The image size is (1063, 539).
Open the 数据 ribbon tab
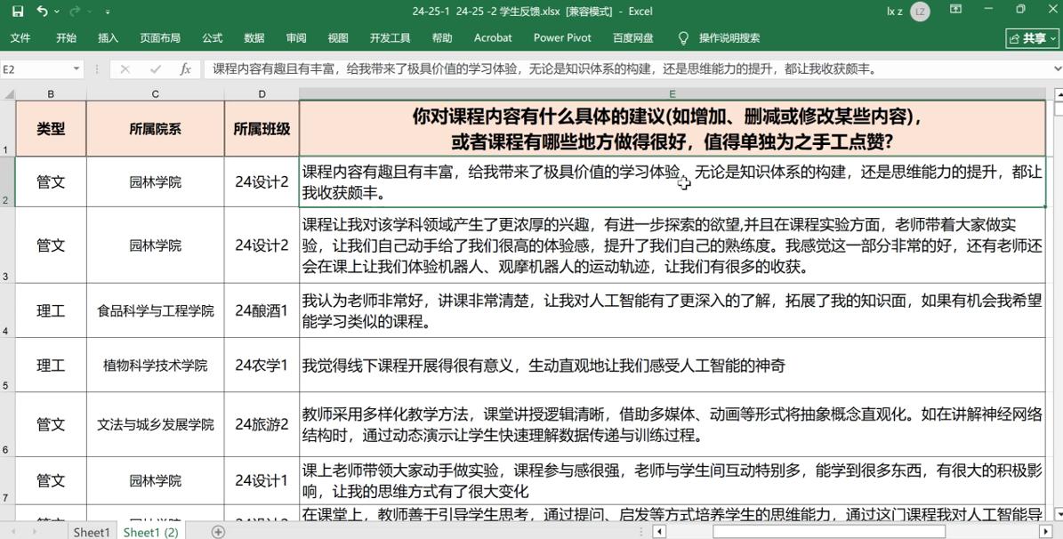point(254,38)
